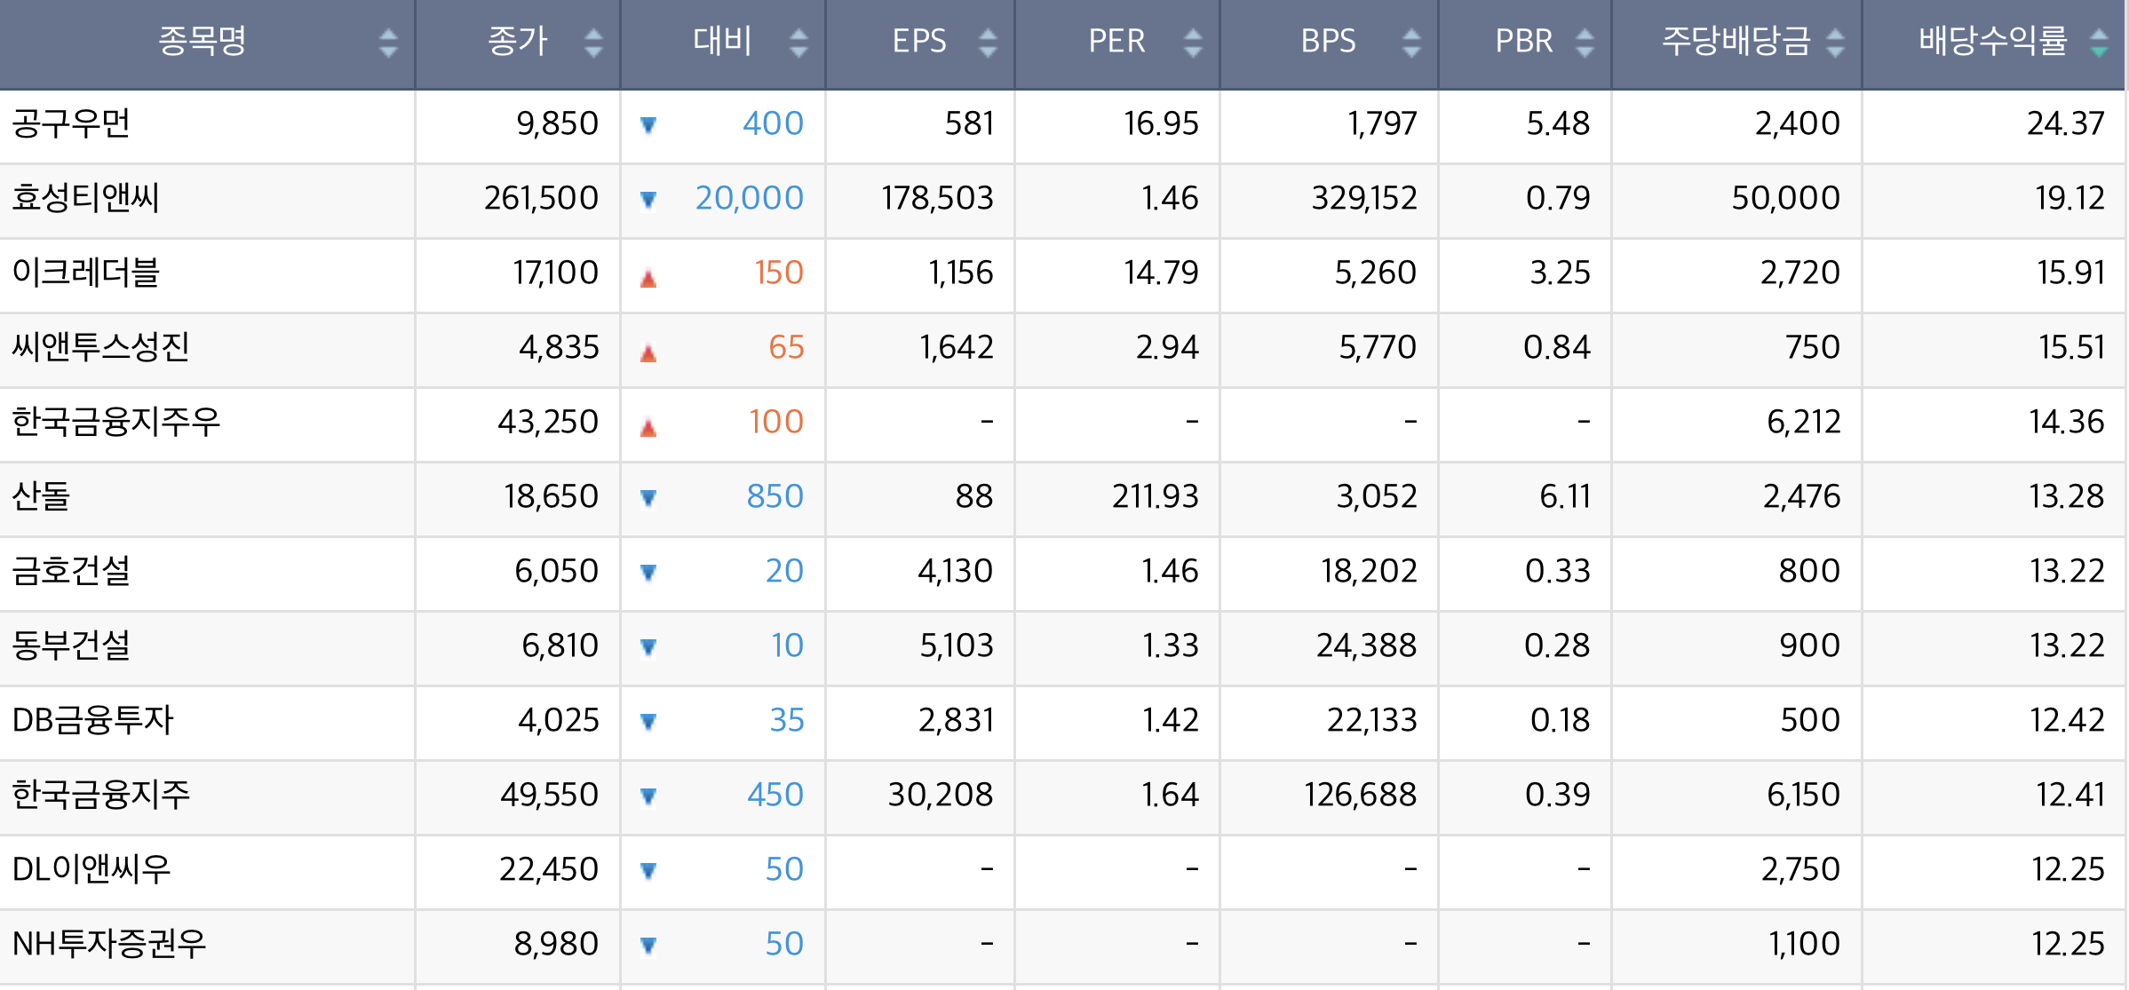This screenshot has width=2129, height=990.
Task: Click the EPS column header
Action: coord(920,44)
